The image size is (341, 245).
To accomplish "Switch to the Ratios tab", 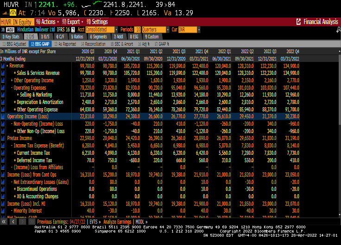I will (77, 37).
